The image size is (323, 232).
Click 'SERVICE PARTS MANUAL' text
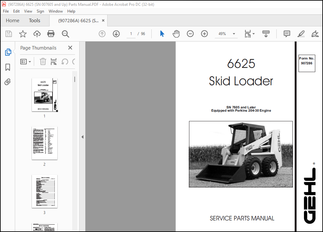point(242,218)
